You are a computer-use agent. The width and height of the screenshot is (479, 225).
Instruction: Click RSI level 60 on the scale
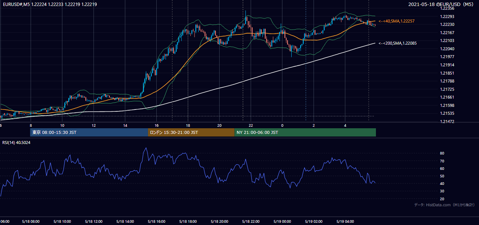tap(442, 168)
